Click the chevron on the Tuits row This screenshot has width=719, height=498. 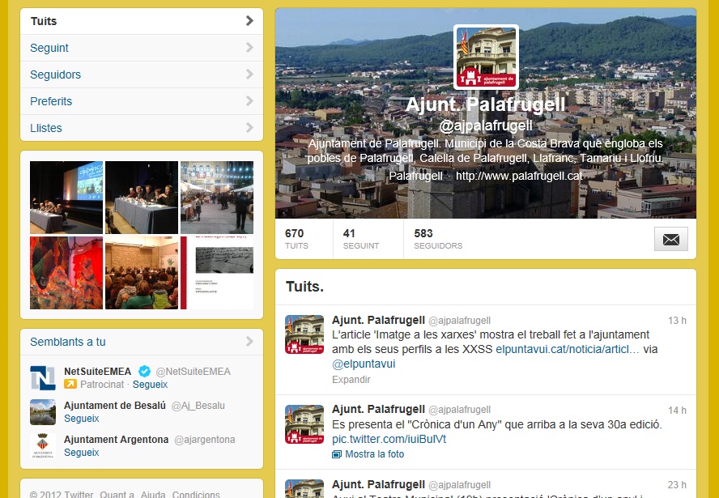(249, 20)
